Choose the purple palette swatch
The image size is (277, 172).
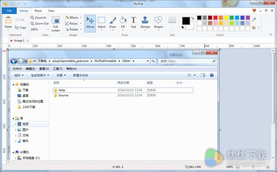click(248, 18)
